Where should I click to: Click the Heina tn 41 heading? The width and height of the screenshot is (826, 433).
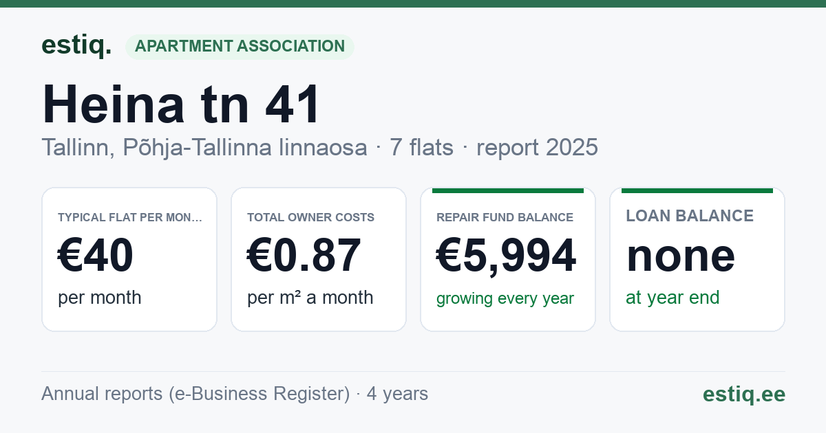(181, 104)
